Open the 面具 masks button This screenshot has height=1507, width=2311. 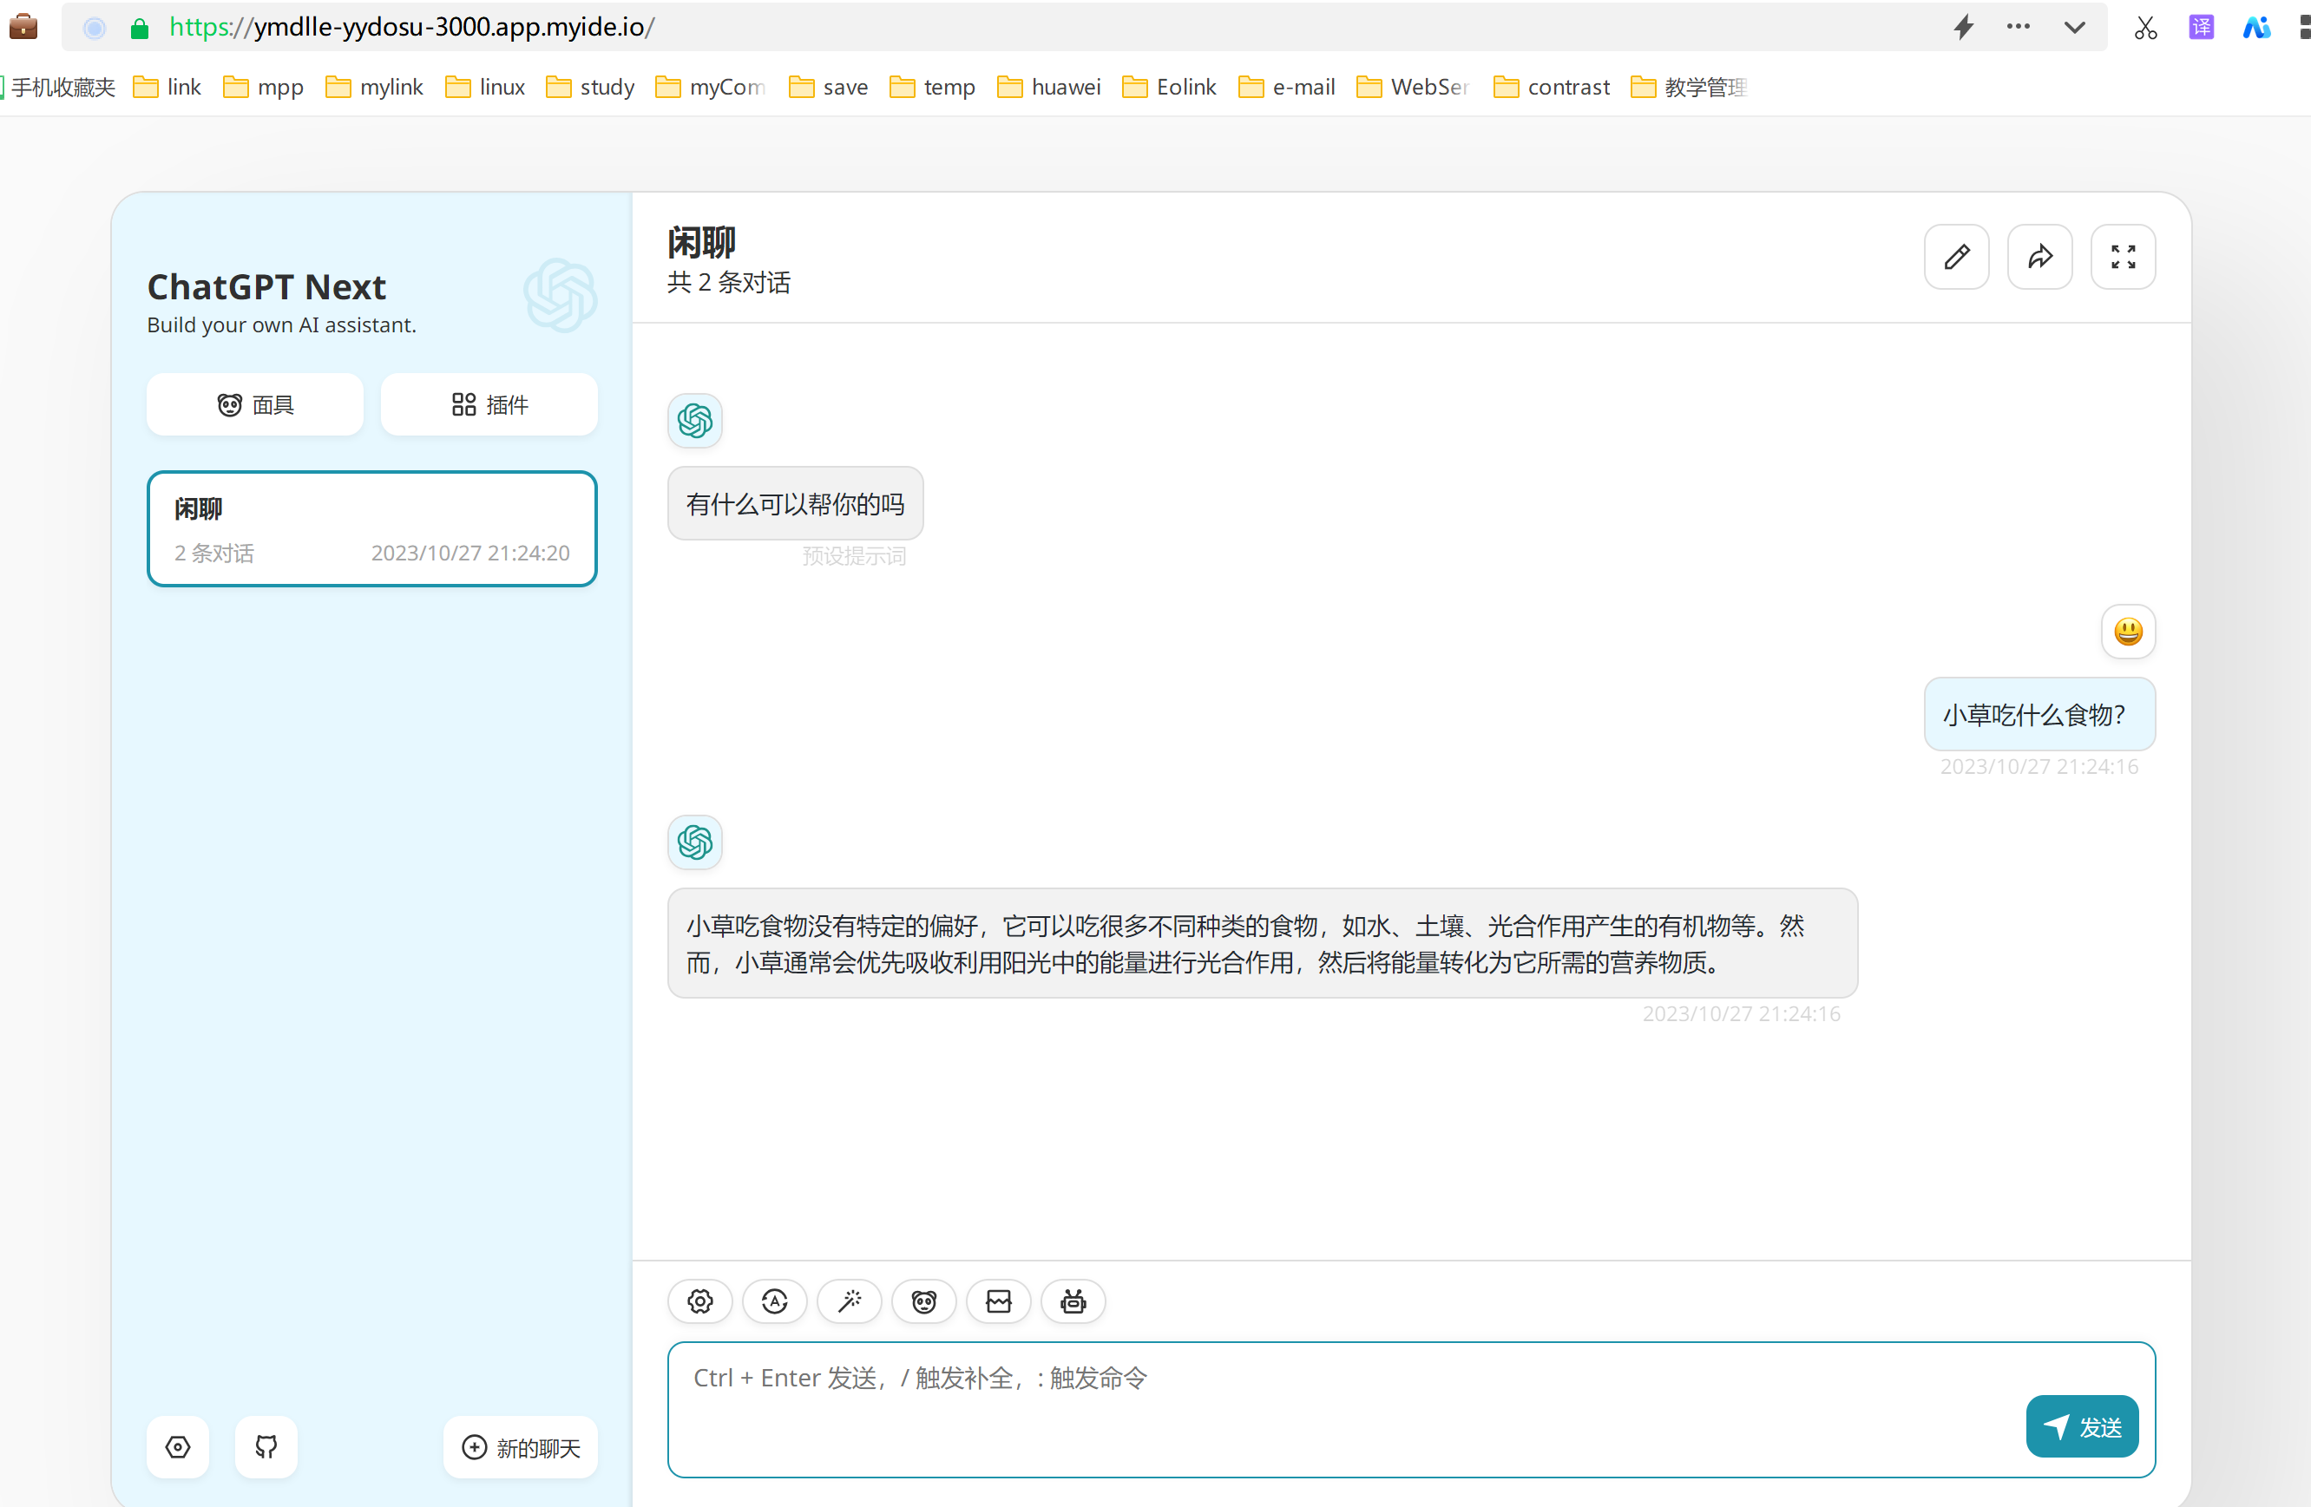tap(255, 405)
